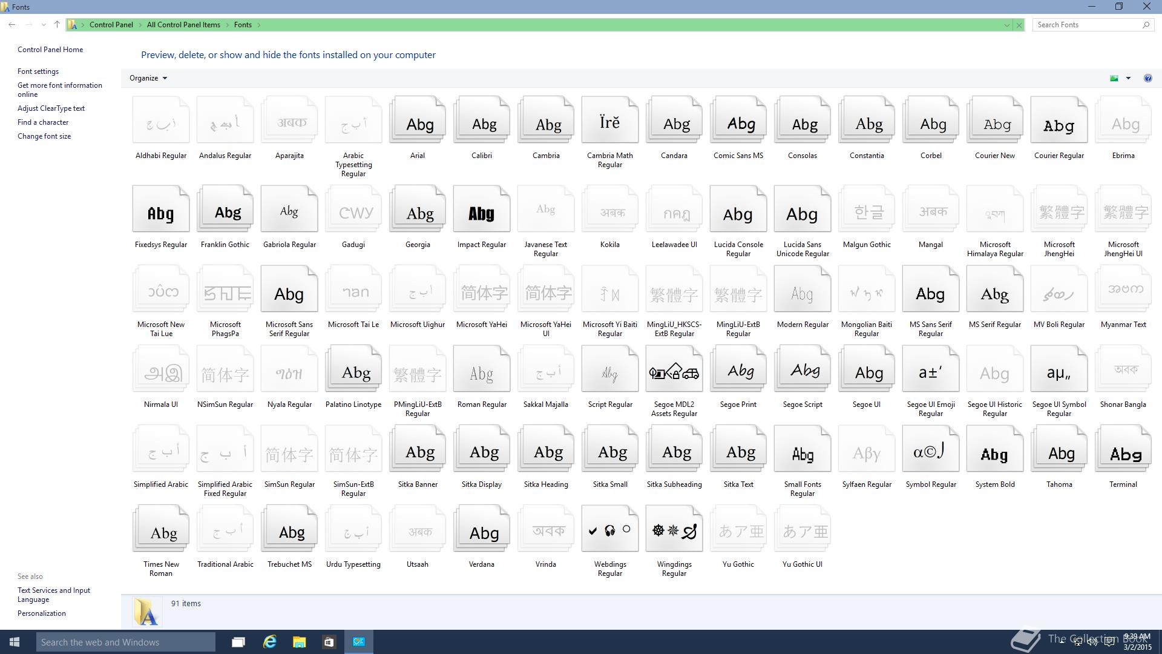Click the Search Fonts input field

[1087, 25]
